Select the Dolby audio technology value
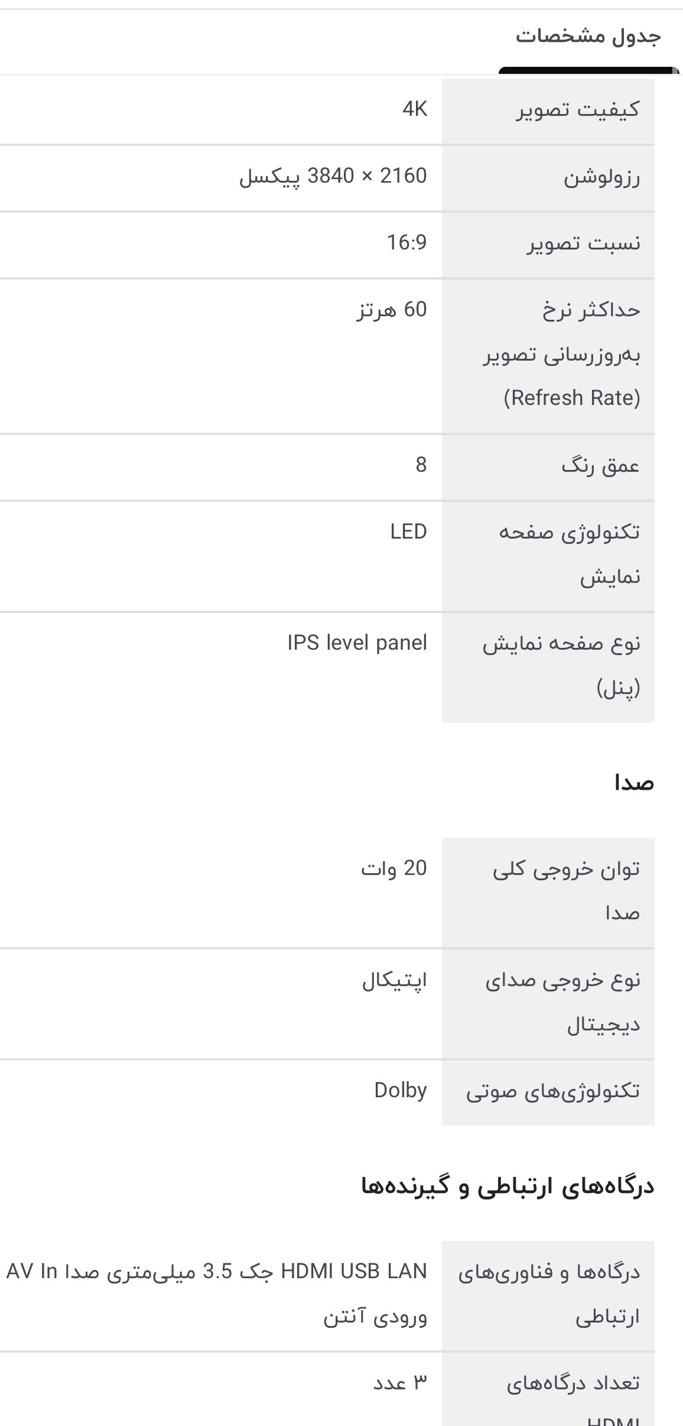 (x=400, y=1091)
